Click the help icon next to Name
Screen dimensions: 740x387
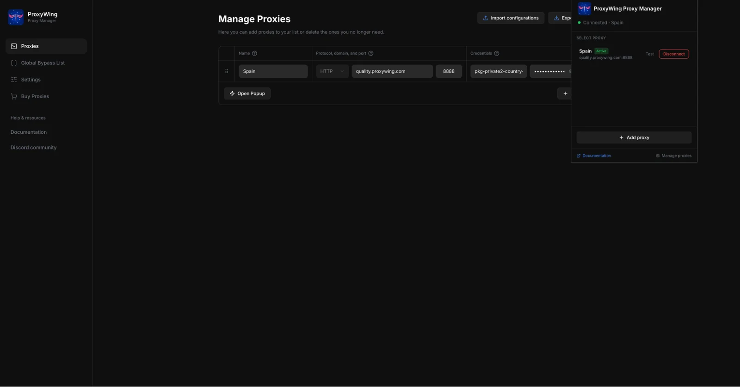[x=254, y=53]
